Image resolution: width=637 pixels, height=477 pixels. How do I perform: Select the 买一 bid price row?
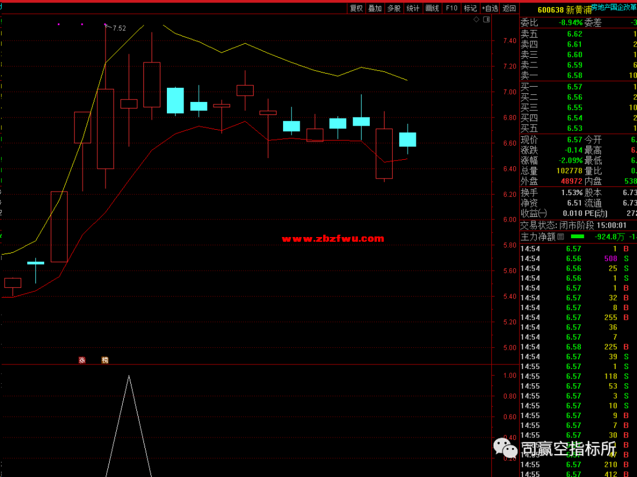coord(578,87)
